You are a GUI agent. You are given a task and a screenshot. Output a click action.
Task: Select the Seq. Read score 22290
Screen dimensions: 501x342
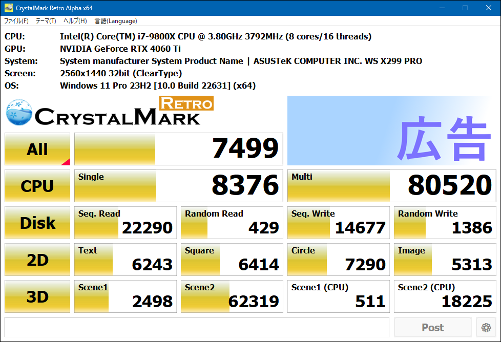(x=125, y=223)
